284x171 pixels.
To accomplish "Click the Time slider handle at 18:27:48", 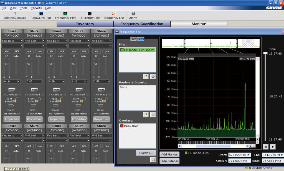I will pos(265,53).
